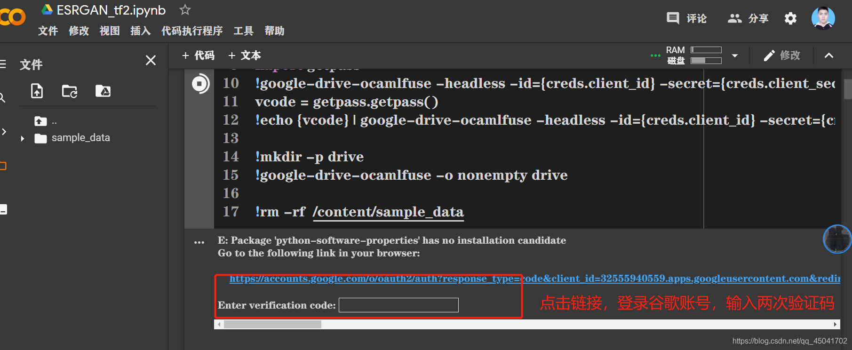Click the notebook title ESRGAN_tf2.ipynb
The image size is (852, 350).
(x=111, y=10)
